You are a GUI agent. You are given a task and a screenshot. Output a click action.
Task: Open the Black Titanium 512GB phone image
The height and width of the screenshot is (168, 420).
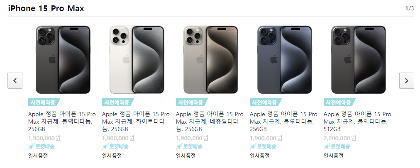359,60
